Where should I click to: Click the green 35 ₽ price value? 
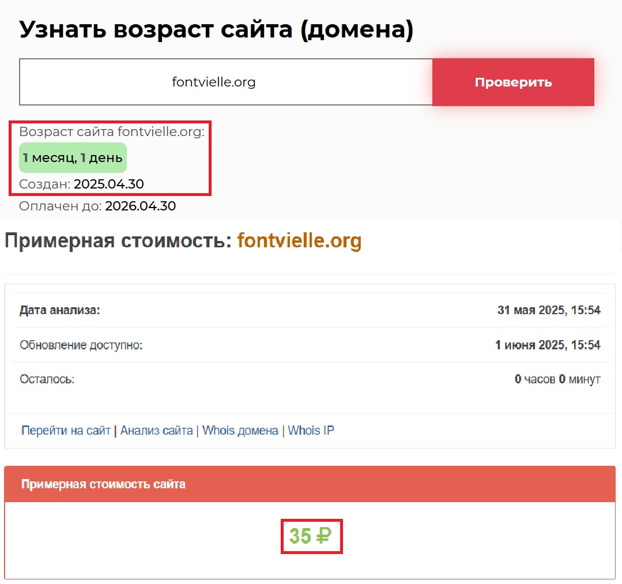(x=311, y=536)
